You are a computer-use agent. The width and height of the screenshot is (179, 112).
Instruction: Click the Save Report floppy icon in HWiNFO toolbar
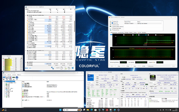tap(7, 78)
